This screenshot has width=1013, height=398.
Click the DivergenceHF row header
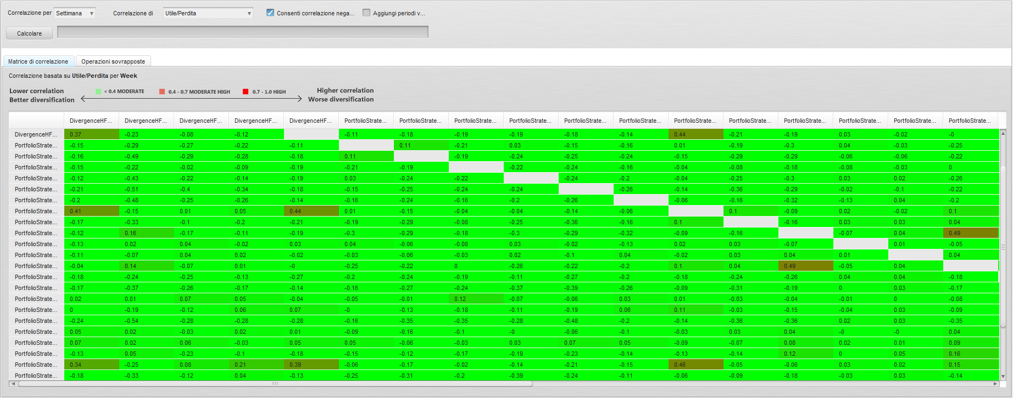pyautogui.click(x=36, y=134)
